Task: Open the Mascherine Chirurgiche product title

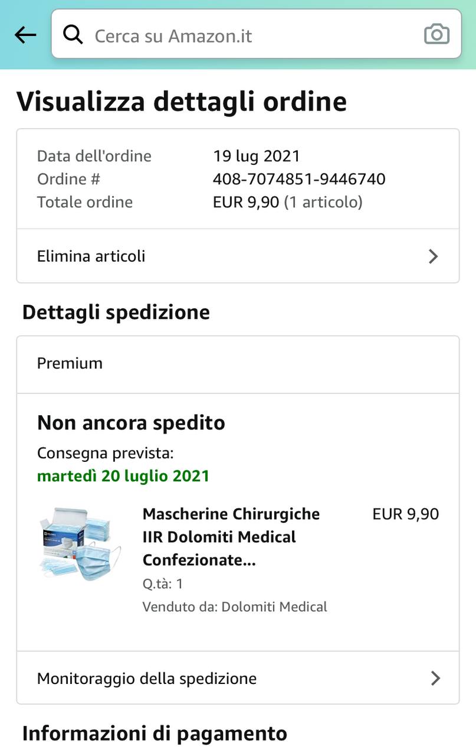Action: pos(231,537)
